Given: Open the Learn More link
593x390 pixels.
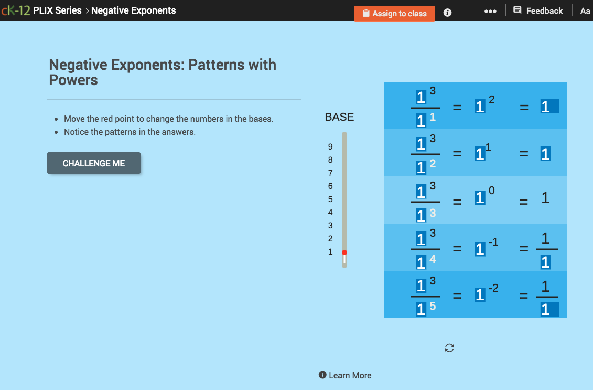Looking at the screenshot, I should point(350,375).
